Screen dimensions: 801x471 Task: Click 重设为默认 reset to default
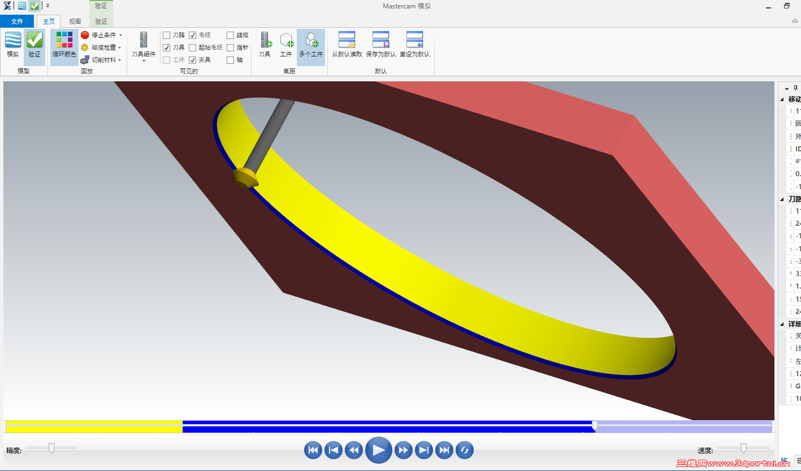415,45
